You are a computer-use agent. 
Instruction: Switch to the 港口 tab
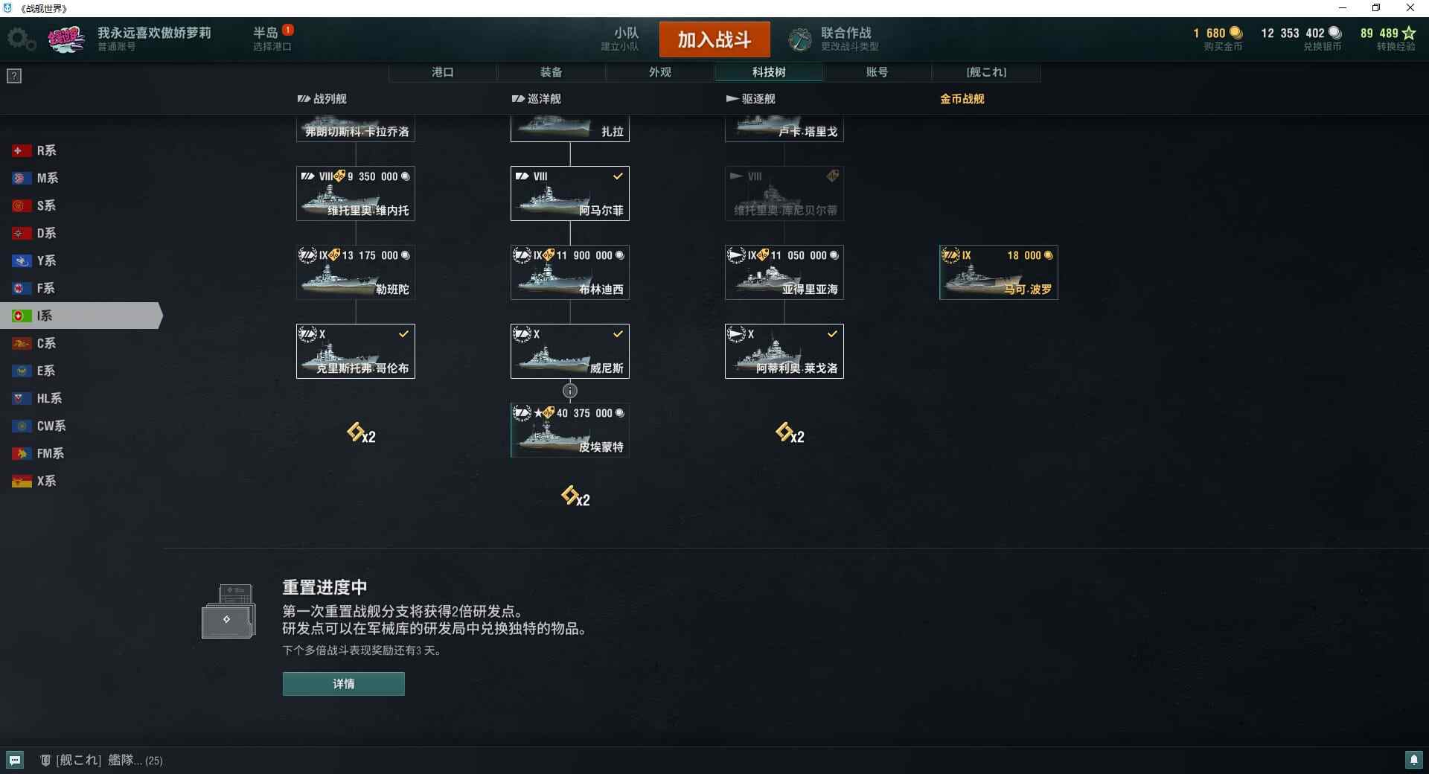coord(443,72)
